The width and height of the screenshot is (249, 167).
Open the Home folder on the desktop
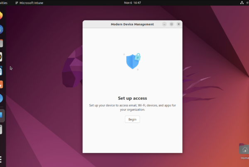244,151
